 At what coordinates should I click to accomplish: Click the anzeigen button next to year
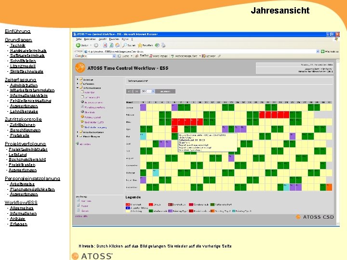coord(165,91)
